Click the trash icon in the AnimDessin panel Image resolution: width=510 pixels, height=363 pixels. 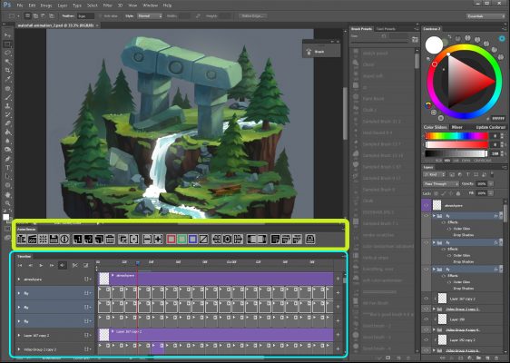click(x=110, y=240)
